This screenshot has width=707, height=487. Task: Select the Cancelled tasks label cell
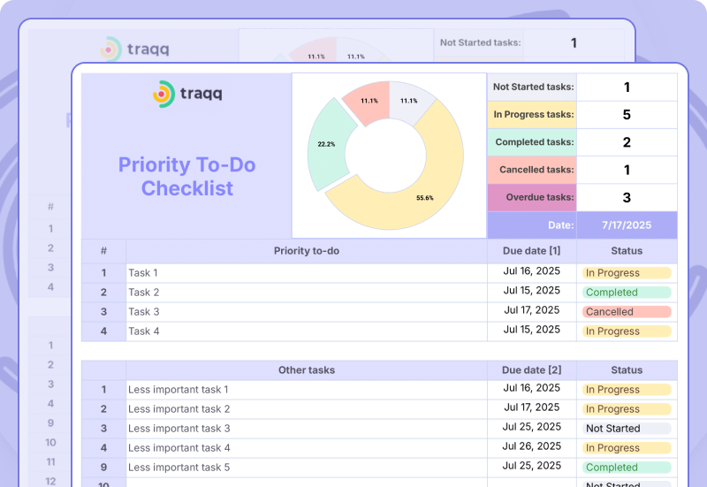(532, 170)
